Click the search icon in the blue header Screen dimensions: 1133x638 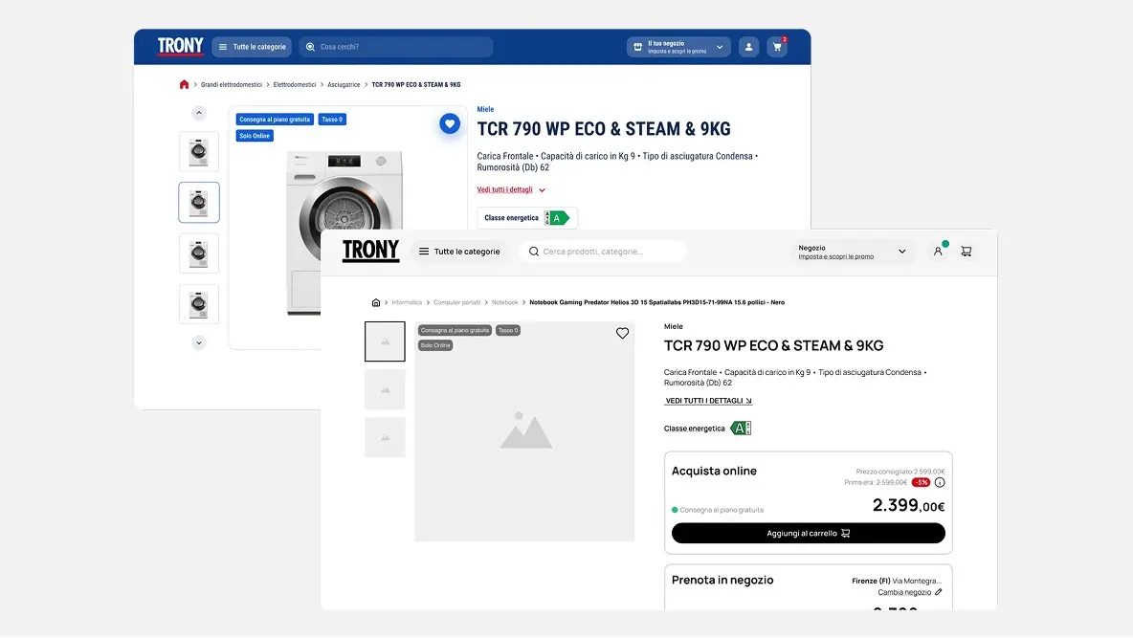pyautogui.click(x=310, y=47)
